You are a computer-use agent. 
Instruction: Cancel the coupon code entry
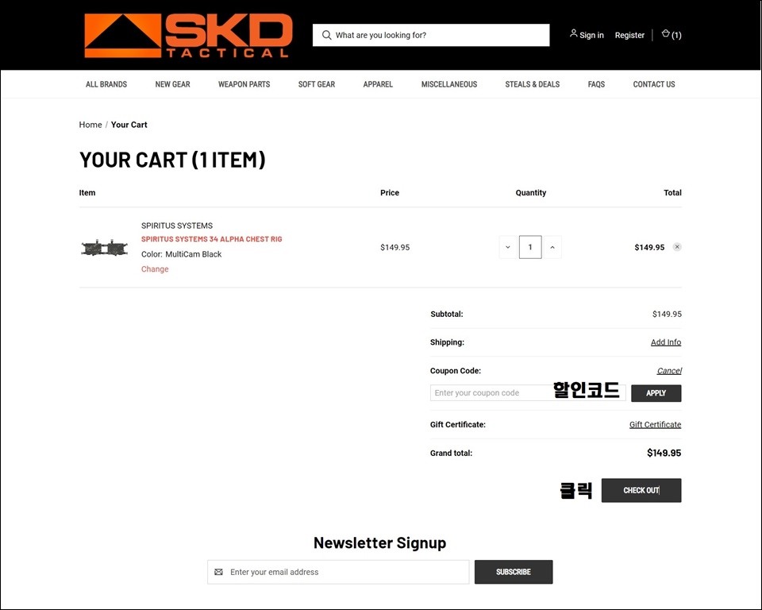click(x=669, y=371)
